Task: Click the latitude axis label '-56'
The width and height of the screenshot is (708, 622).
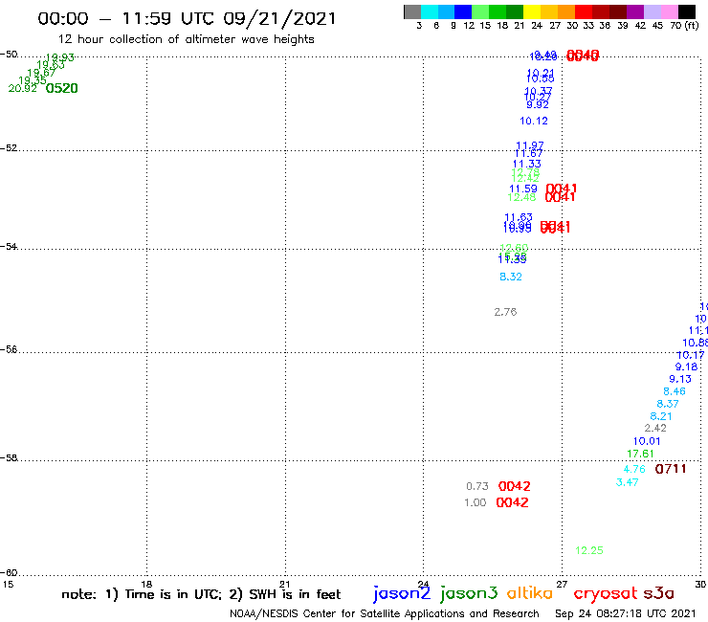Action: coord(9,349)
